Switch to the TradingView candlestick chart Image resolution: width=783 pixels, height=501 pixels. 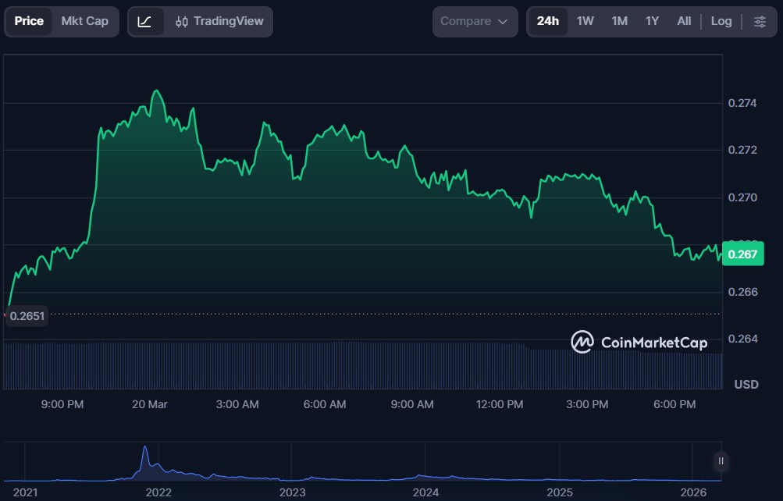[x=219, y=21]
